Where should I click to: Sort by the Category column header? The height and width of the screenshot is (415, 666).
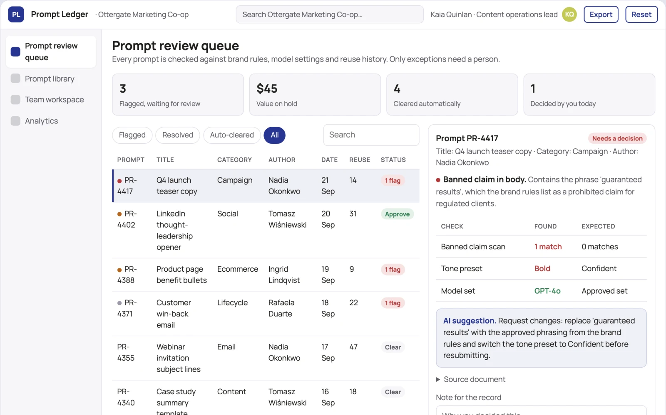234,160
